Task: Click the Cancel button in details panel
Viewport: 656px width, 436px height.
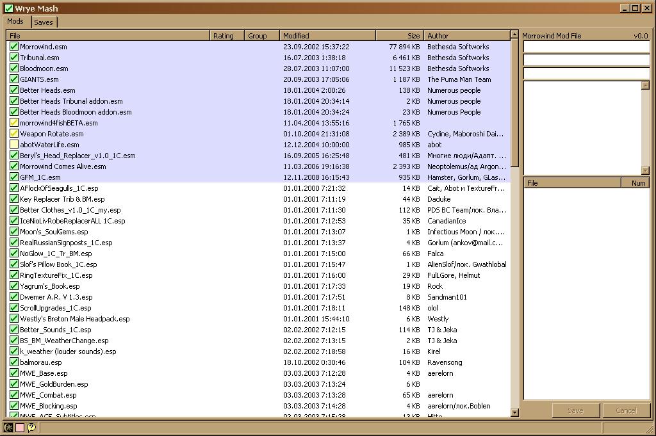Action: pos(627,410)
